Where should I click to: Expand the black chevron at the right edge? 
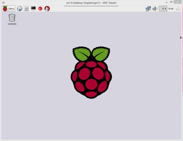181,38
